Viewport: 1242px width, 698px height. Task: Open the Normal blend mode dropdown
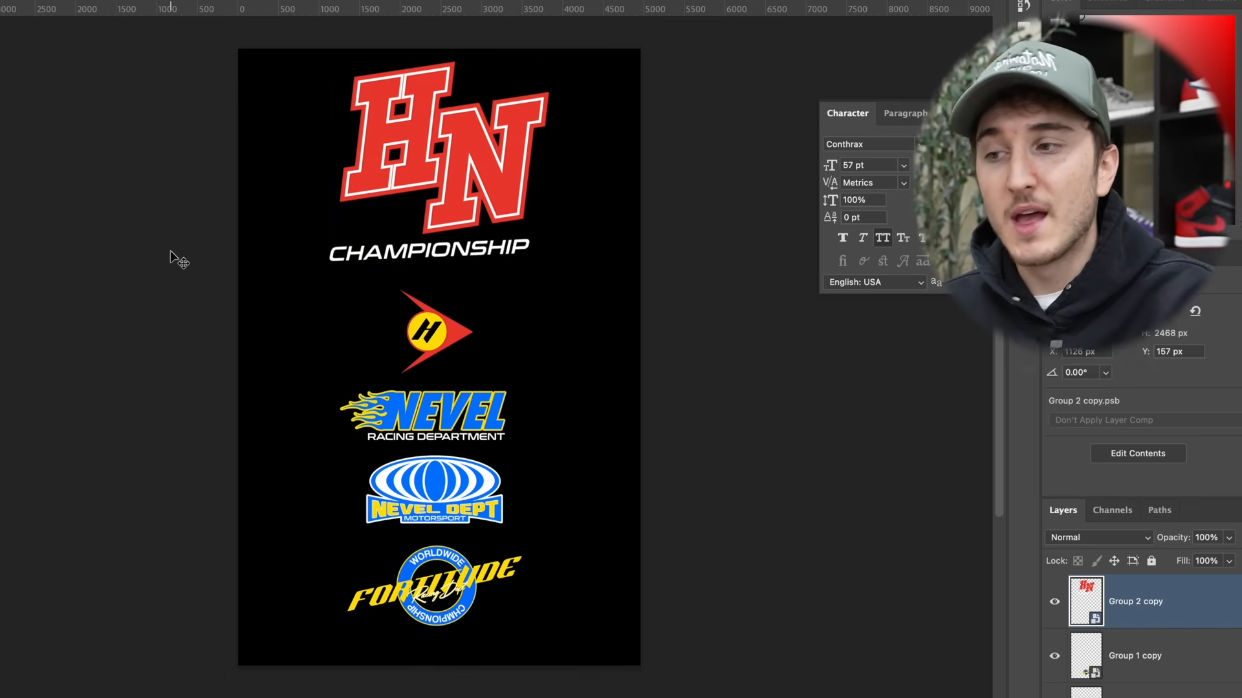tap(1099, 538)
